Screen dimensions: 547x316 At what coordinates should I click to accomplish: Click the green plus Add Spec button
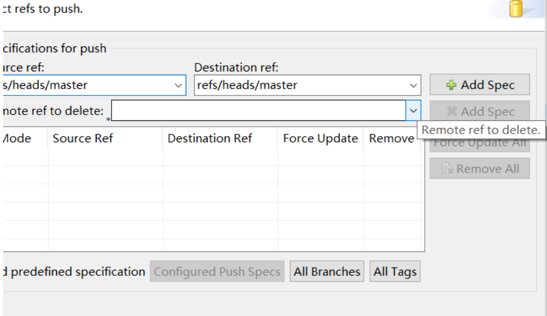tap(479, 85)
